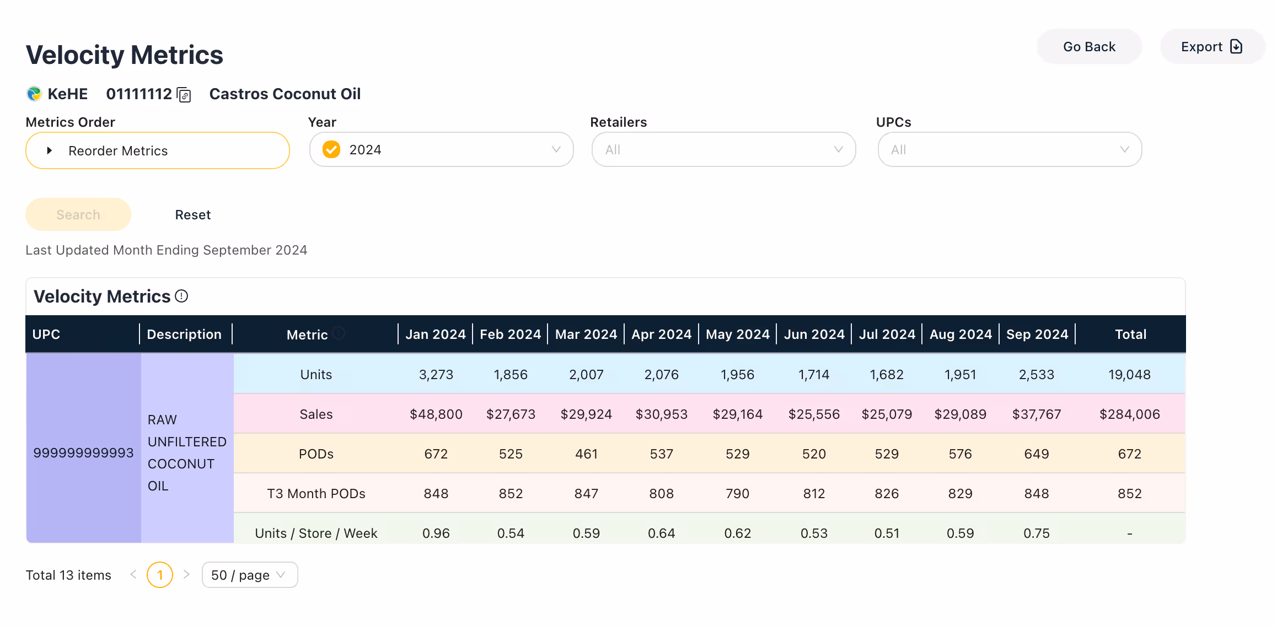Change the 50 / page size selector
This screenshot has width=1277, height=626.
249,575
